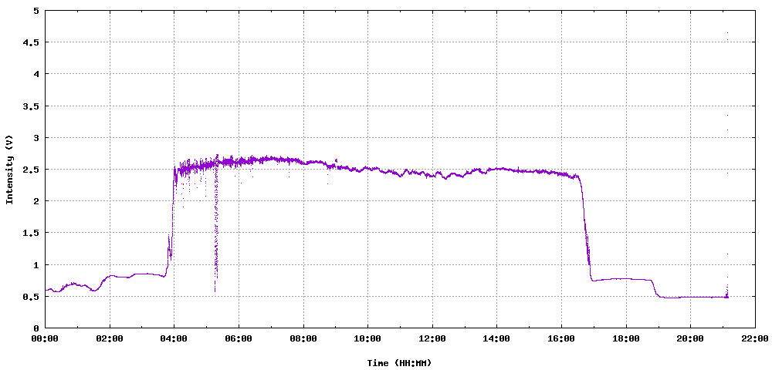Click the 22:00 x-axis tick label
The height and width of the screenshot is (370, 772).
[755, 338]
